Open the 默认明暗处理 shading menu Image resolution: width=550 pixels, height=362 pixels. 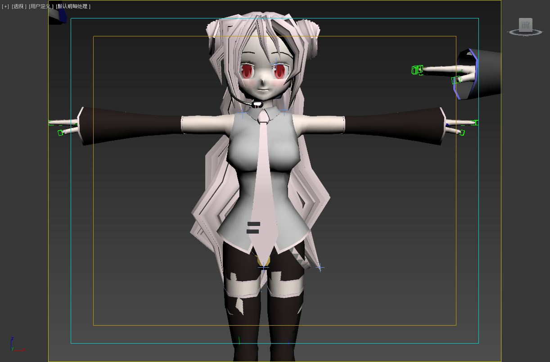tap(73, 6)
